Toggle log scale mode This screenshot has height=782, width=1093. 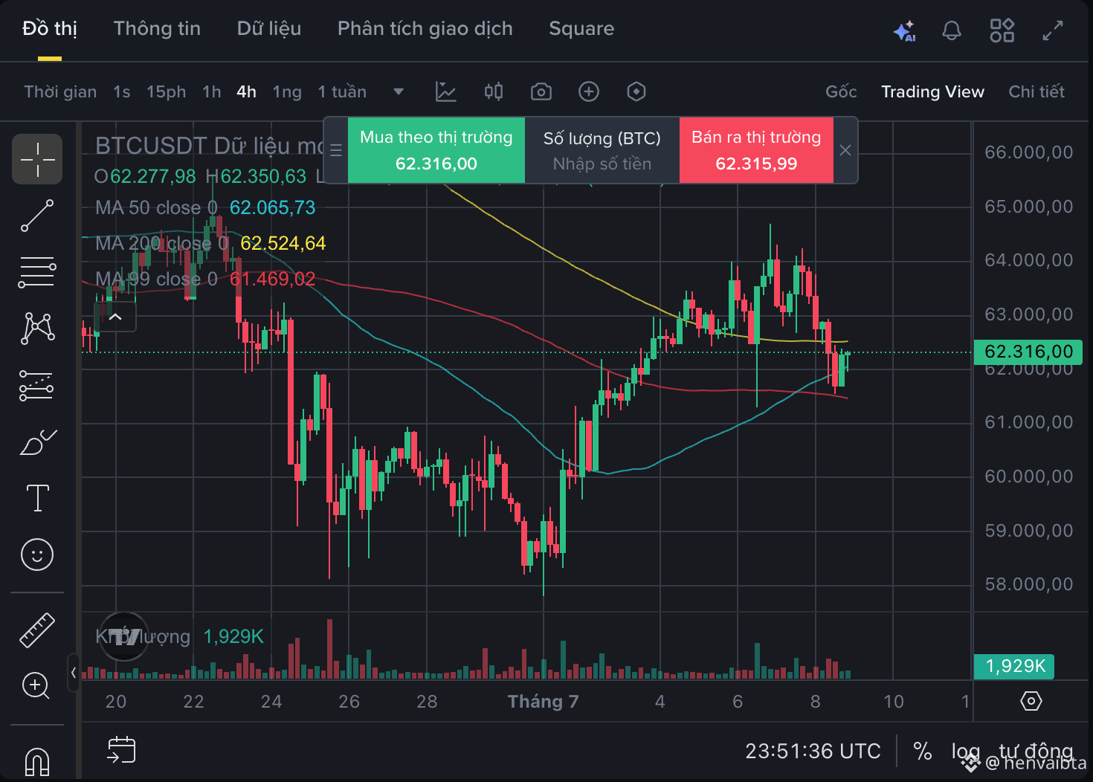point(966,751)
